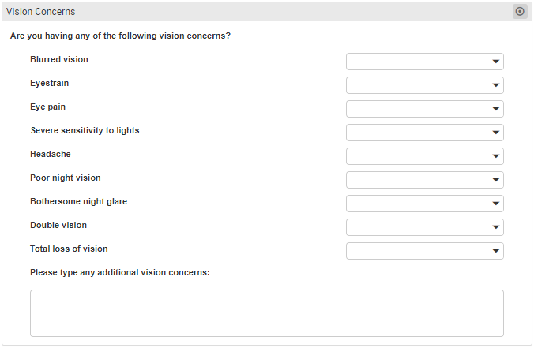The height and width of the screenshot is (348, 534).
Task: Open the Severe sensitivity to lights dropdown
Action: coord(425,133)
